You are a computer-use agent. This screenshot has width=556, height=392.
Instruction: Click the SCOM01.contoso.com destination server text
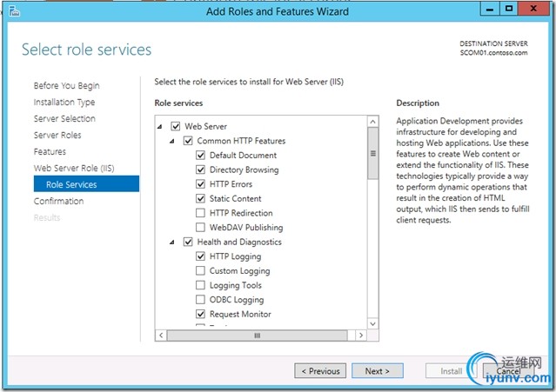coord(493,53)
